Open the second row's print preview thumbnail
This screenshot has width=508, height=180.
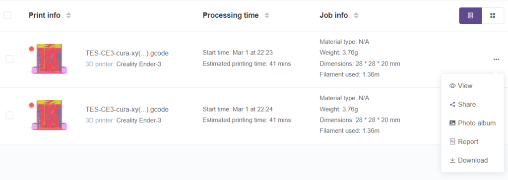(x=50, y=115)
